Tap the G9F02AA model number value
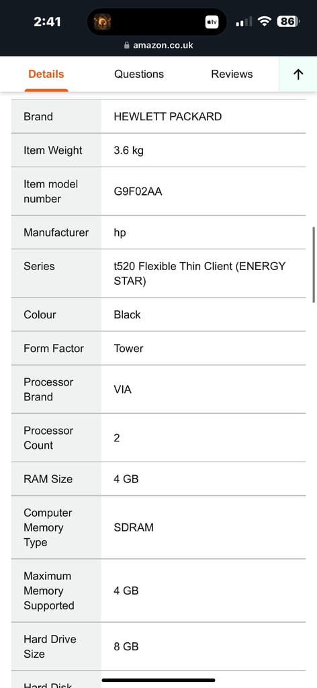The height and width of the screenshot is (688, 317). [138, 191]
